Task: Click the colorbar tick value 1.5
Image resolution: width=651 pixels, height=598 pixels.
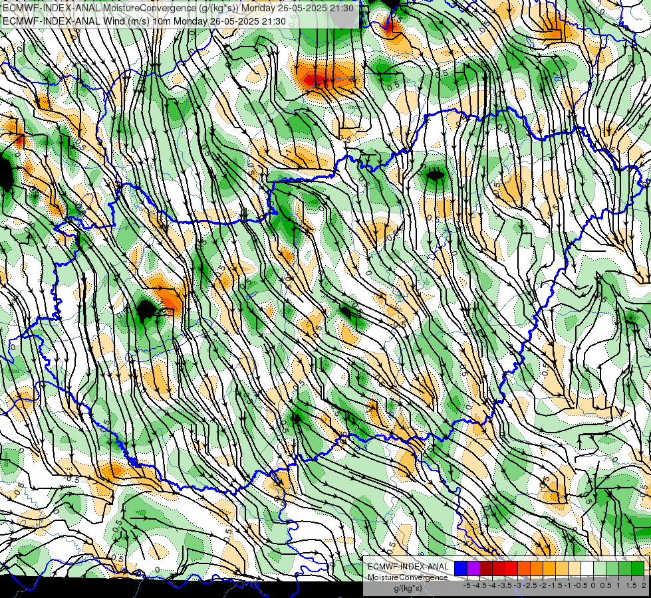Action: pyautogui.click(x=632, y=585)
